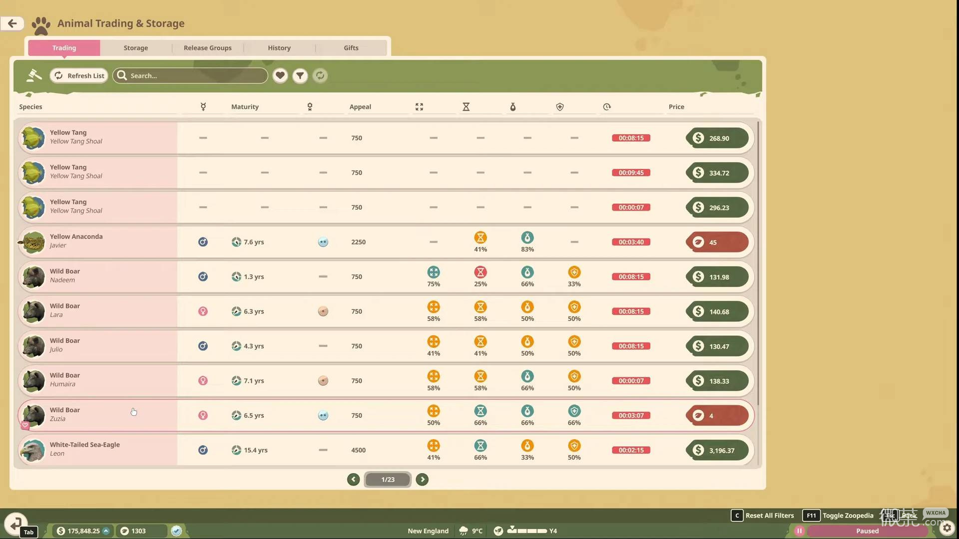This screenshot has height=539, width=959.
Task: Click the Refresh List button
Action: 79,75
